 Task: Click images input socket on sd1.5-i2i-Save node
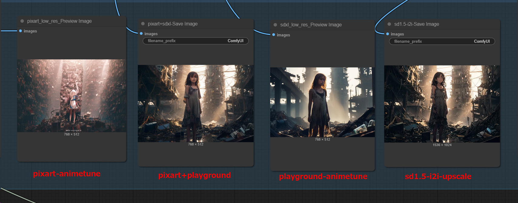pos(387,34)
